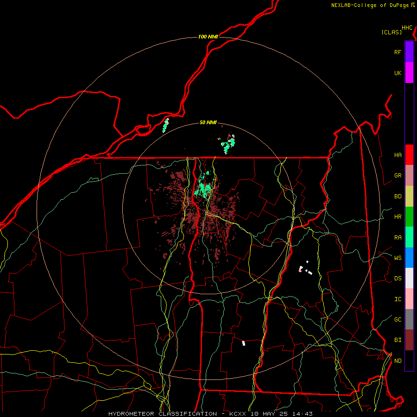Click the BD legend label

coord(398,196)
